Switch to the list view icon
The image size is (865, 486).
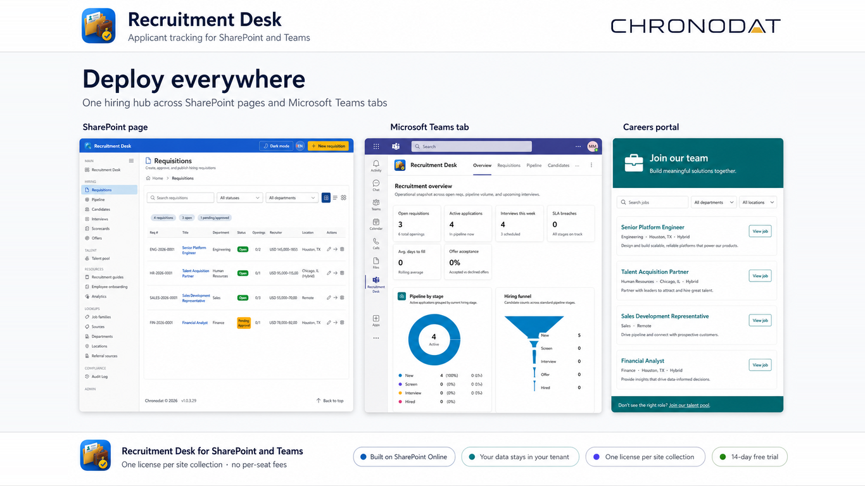335,198
